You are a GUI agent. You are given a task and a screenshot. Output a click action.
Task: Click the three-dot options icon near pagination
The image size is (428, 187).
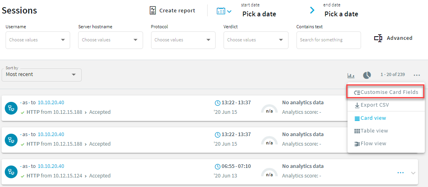pyautogui.click(x=417, y=75)
